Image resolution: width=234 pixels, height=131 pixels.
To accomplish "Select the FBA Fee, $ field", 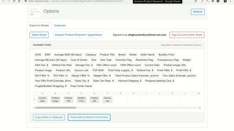I will pyautogui.click(x=41, y=65).
